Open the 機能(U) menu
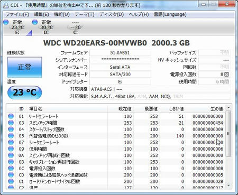 coord(62,14)
